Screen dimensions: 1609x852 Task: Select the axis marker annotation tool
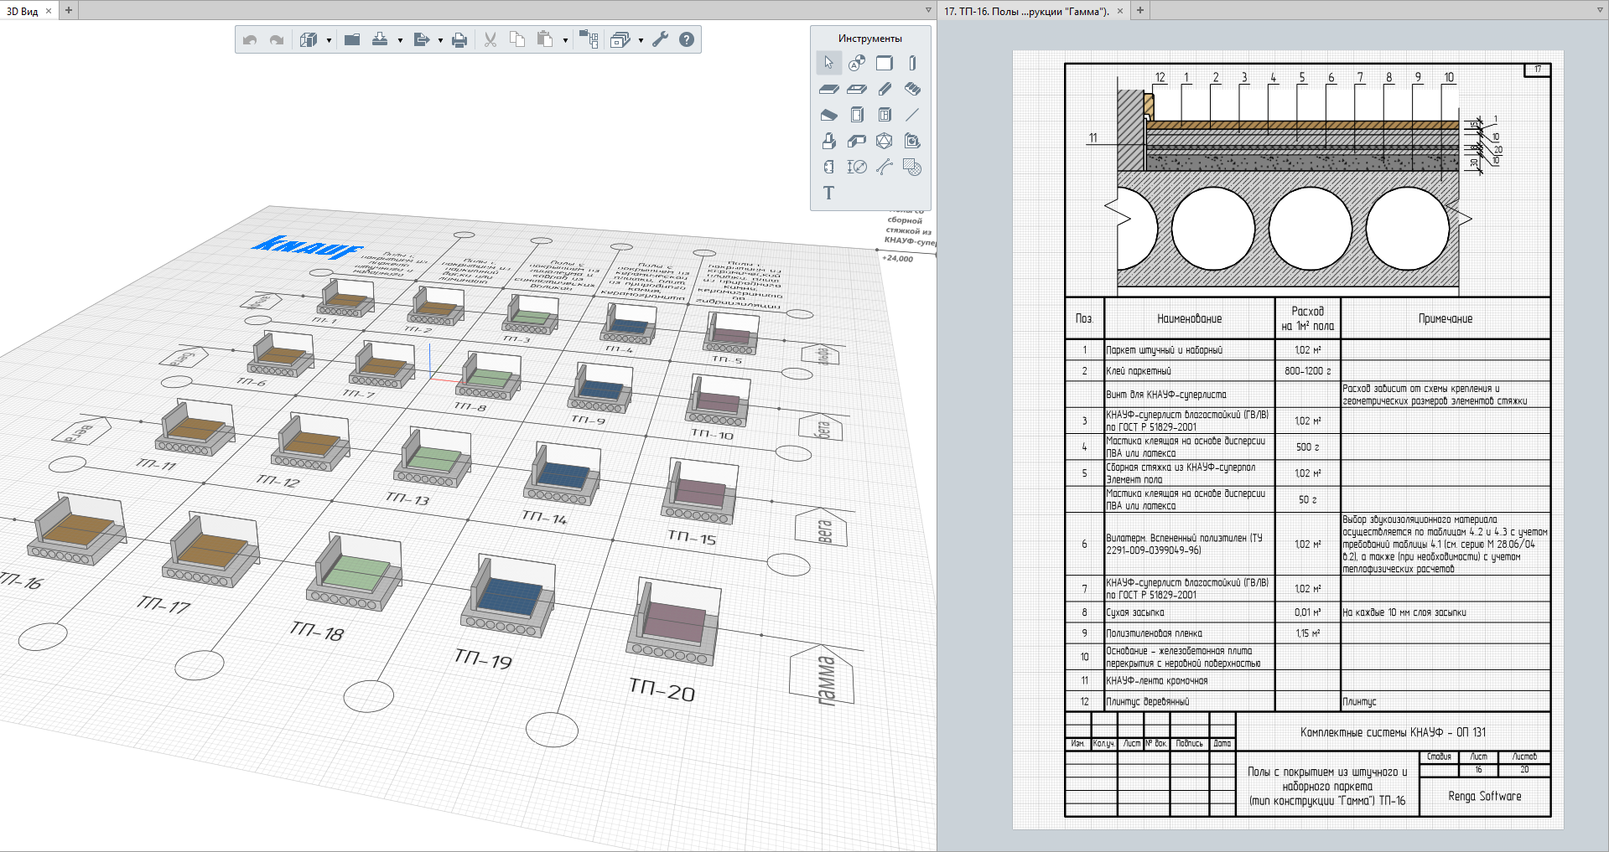856,63
